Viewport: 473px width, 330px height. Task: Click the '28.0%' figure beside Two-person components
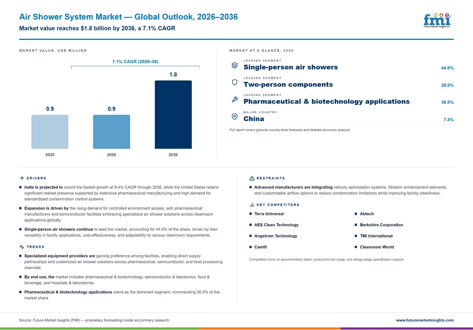pos(447,85)
